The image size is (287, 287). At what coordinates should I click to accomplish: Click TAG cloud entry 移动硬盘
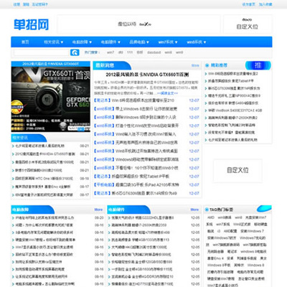tap(260, 225)
